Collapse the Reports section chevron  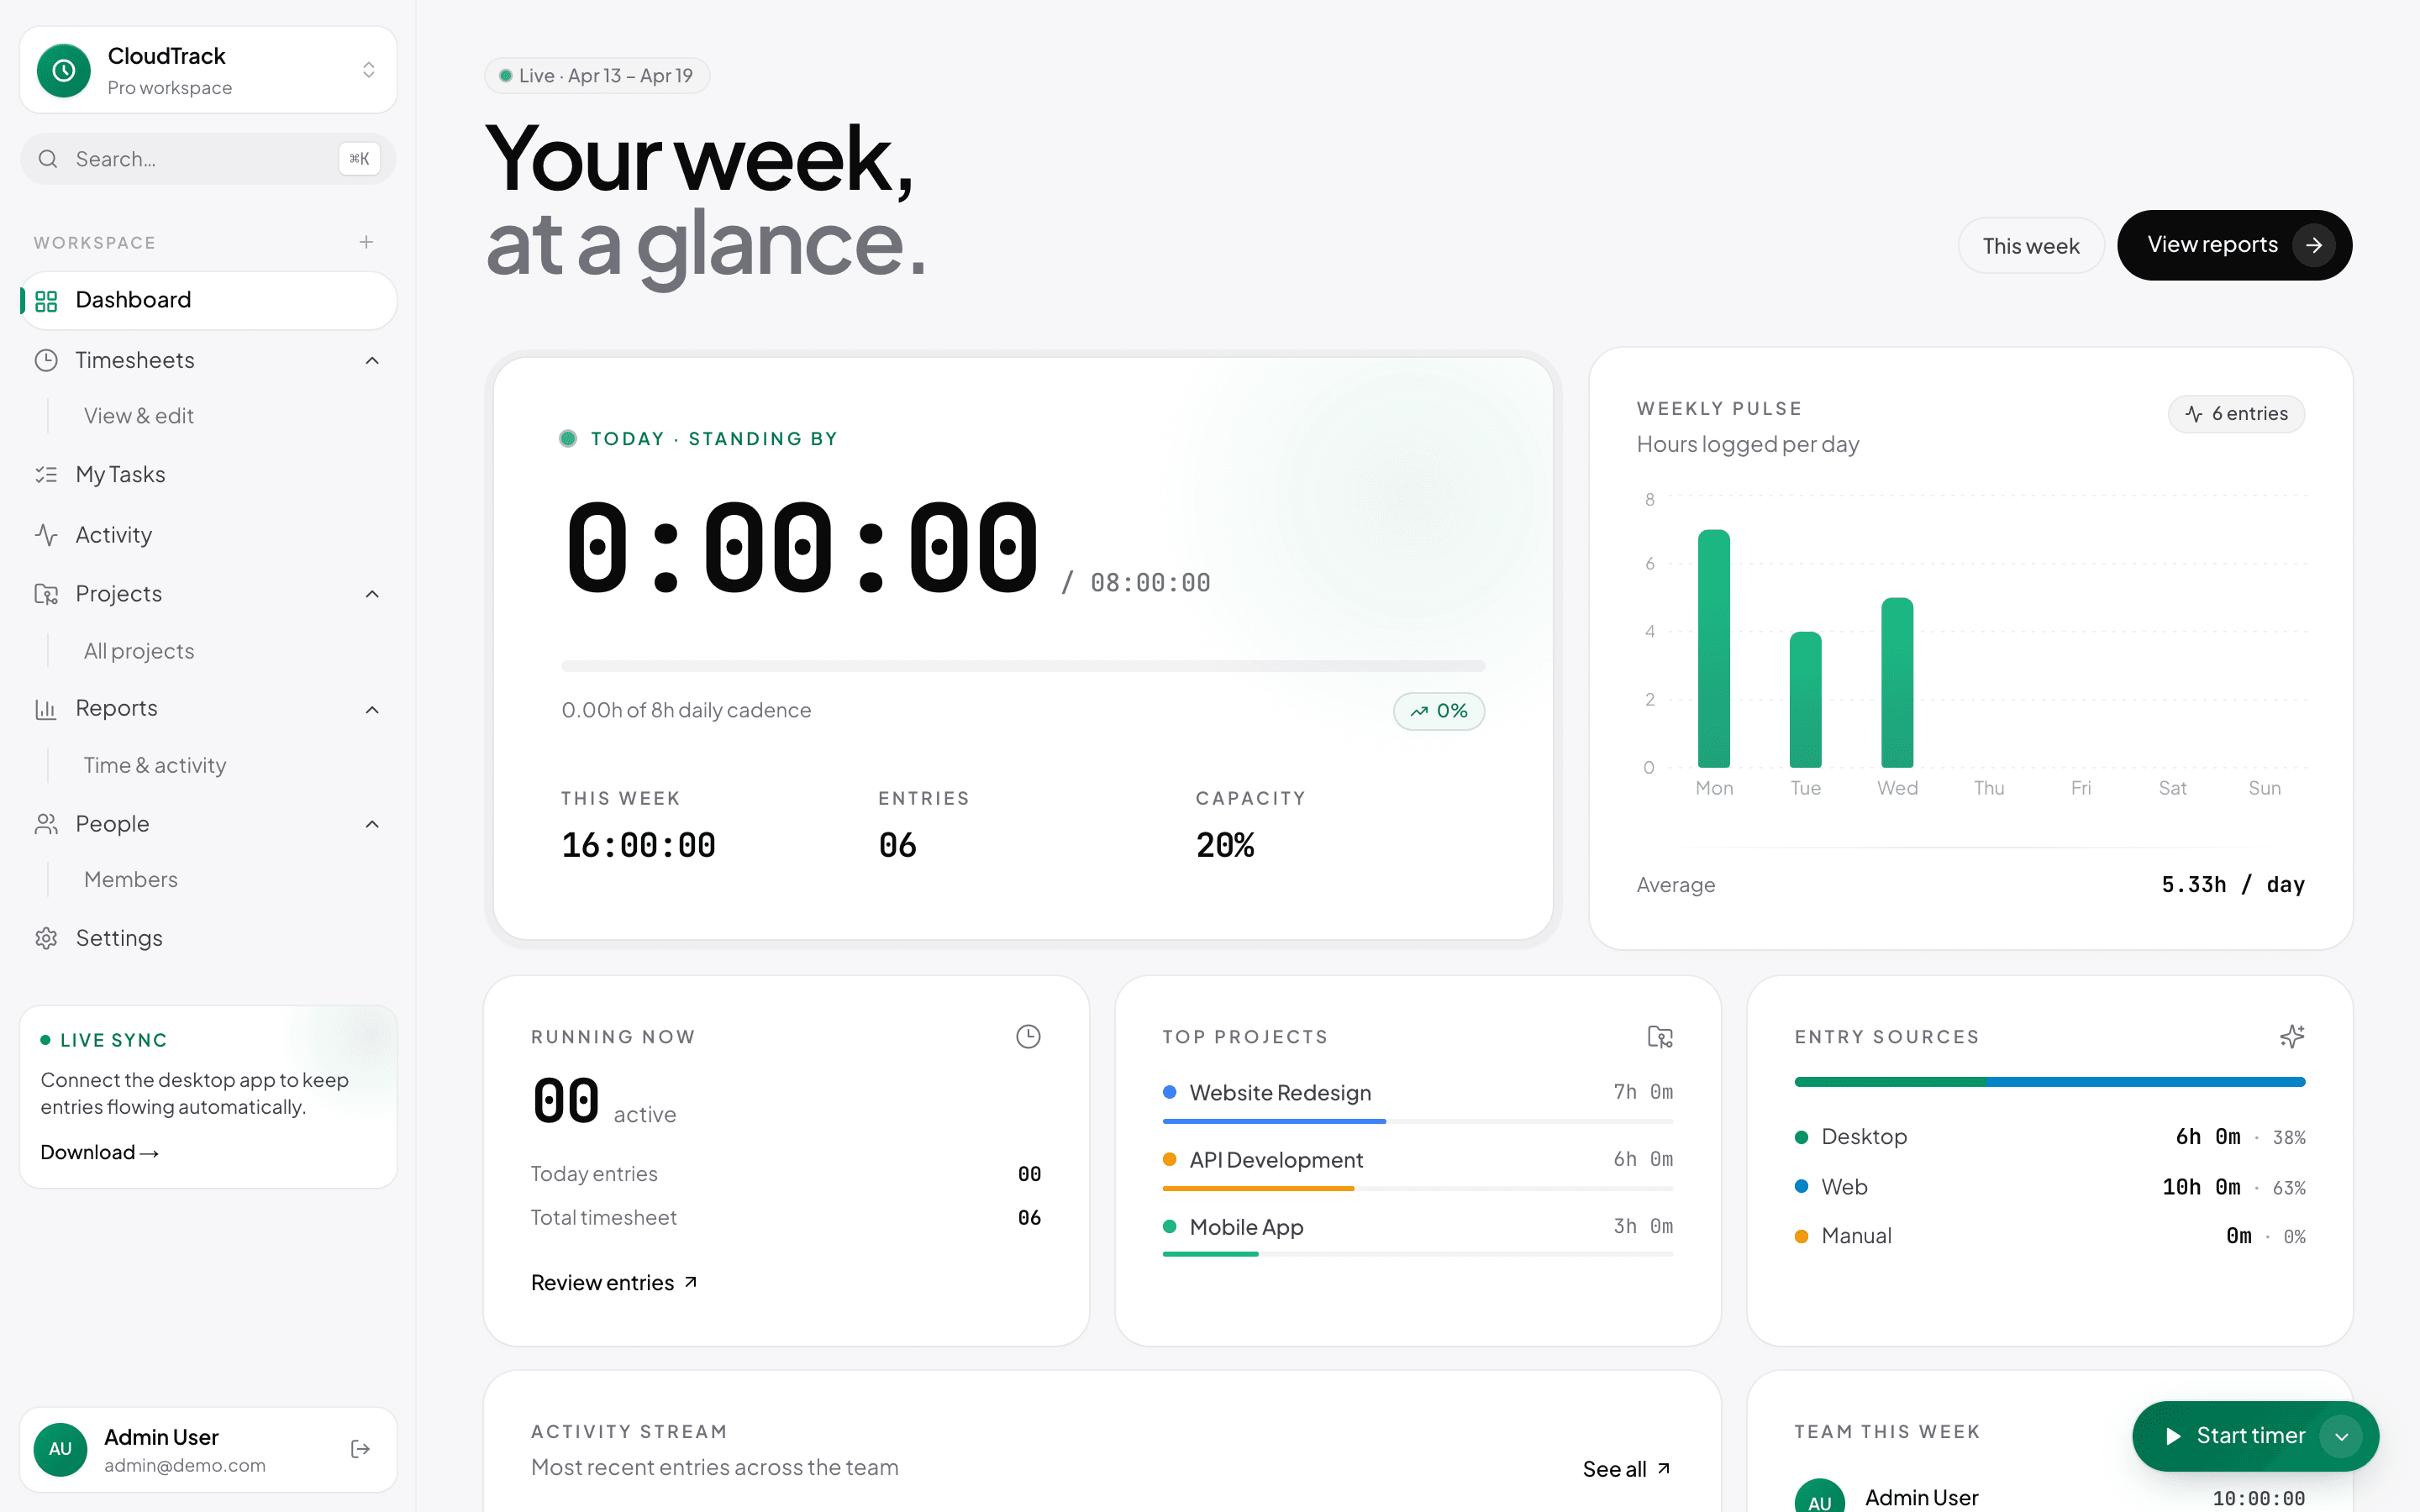[x=372, y=710]
